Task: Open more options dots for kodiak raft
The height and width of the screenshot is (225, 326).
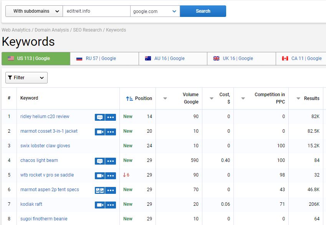Action: 111,205
